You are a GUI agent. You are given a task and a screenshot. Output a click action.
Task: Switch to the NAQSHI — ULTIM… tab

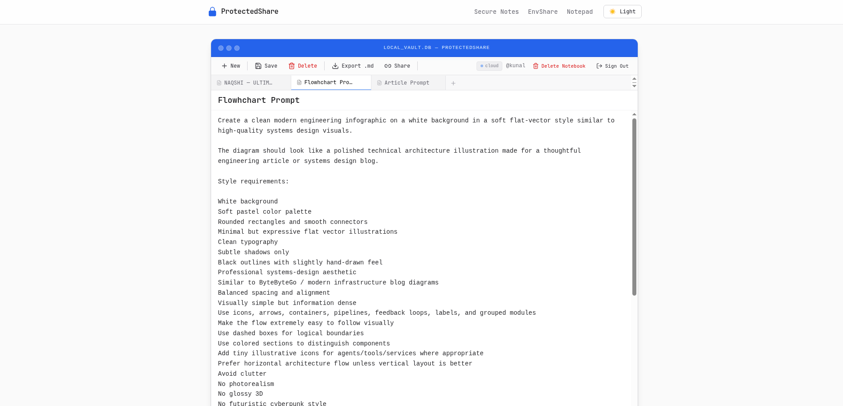[251, 83]
